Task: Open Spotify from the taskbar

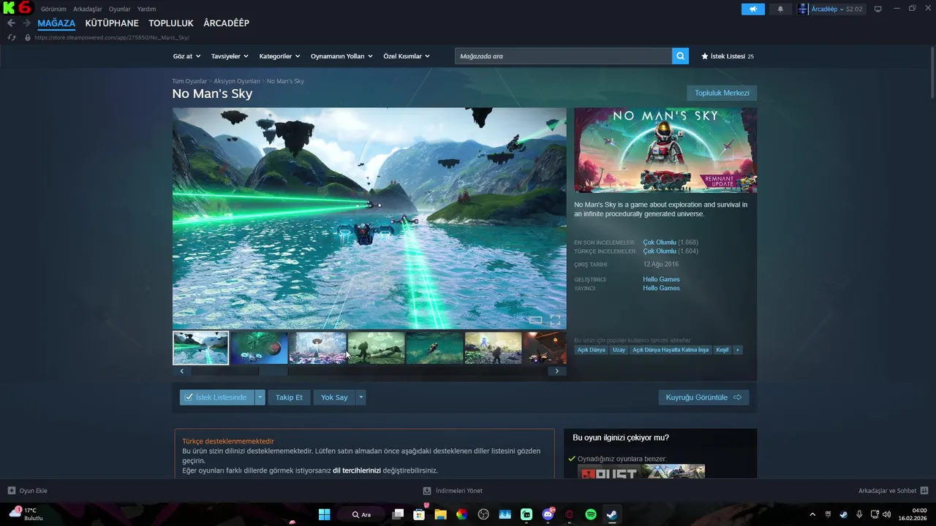Action: pyautogui.click(x=591, y=514)
